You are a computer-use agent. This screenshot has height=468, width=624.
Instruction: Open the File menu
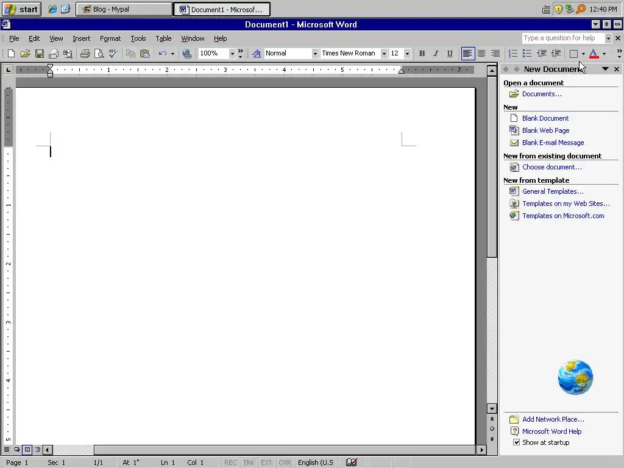click(14, 38)
